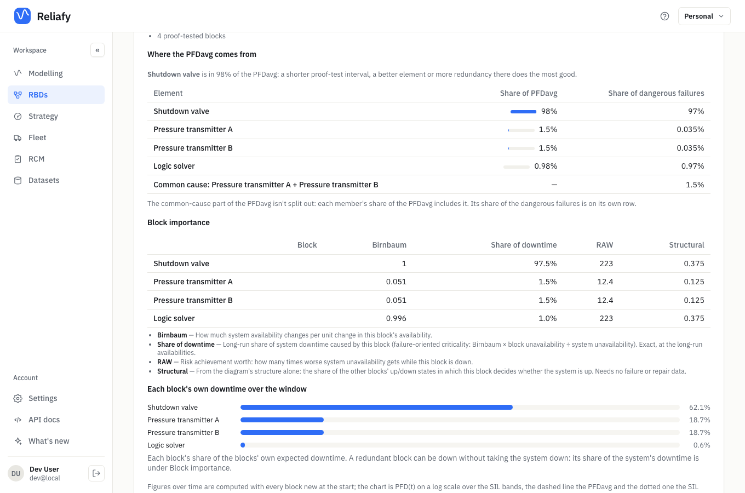Navigate to Fleet
Viewport: 745px width, 493px height.
56,137
